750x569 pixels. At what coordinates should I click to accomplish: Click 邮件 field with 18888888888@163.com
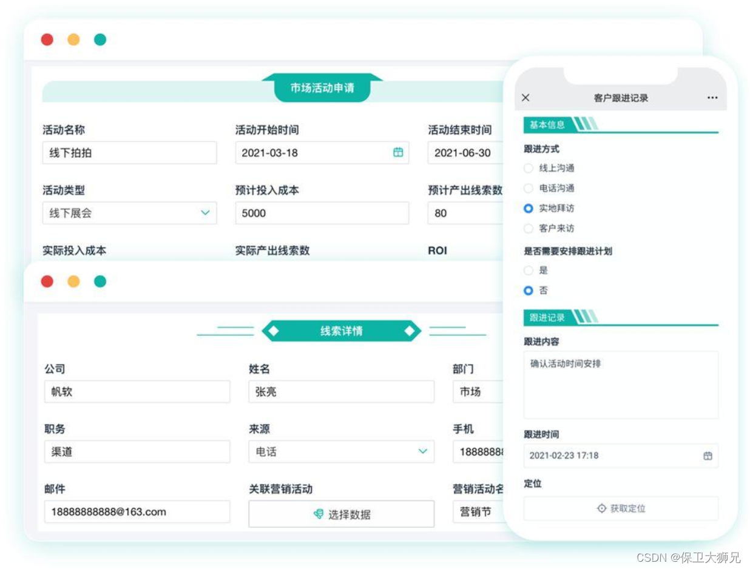point(137,512)
